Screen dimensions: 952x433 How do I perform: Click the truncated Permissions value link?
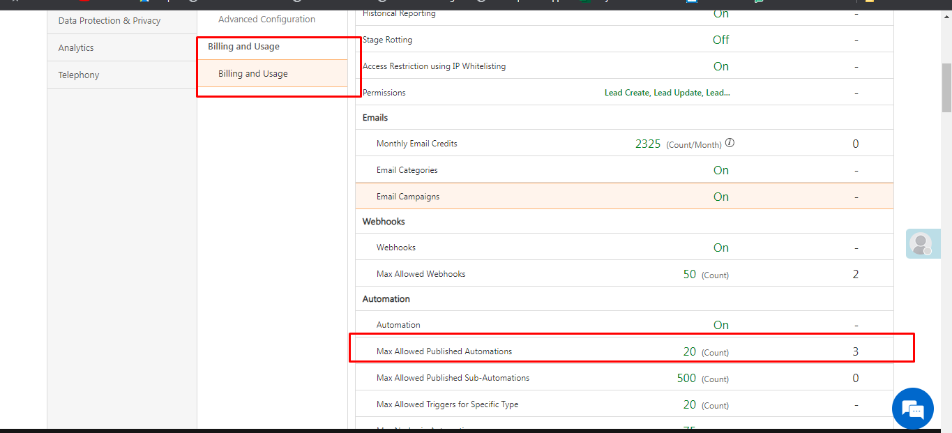pyautogui.click(x=667, y=93)
